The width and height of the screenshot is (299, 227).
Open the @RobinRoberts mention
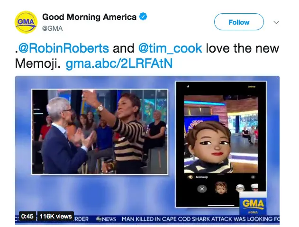pos(63,48)
